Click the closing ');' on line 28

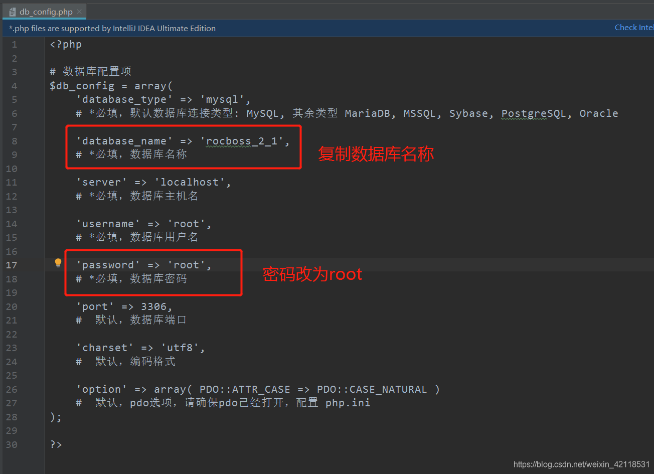56,417
